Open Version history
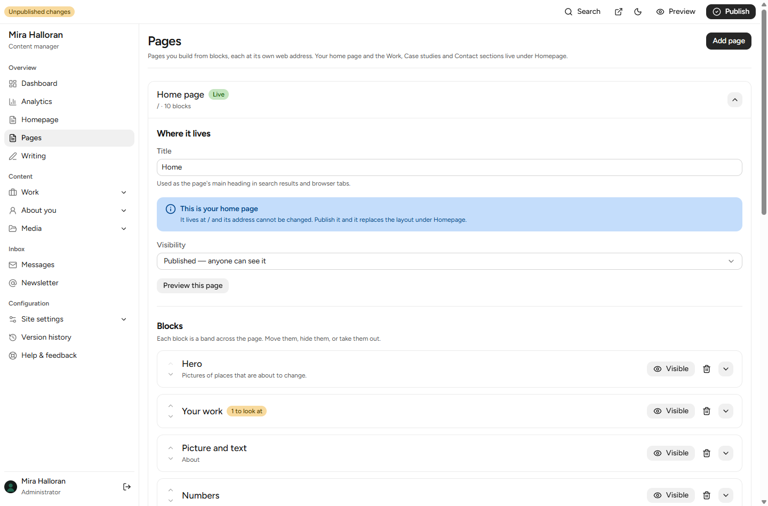The height and width of the screenshot is (506, 768). pos(69,338)
